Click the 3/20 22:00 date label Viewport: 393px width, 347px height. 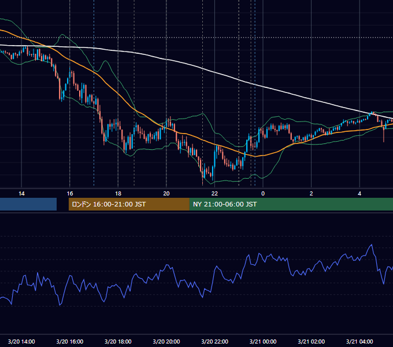(215, 341)
